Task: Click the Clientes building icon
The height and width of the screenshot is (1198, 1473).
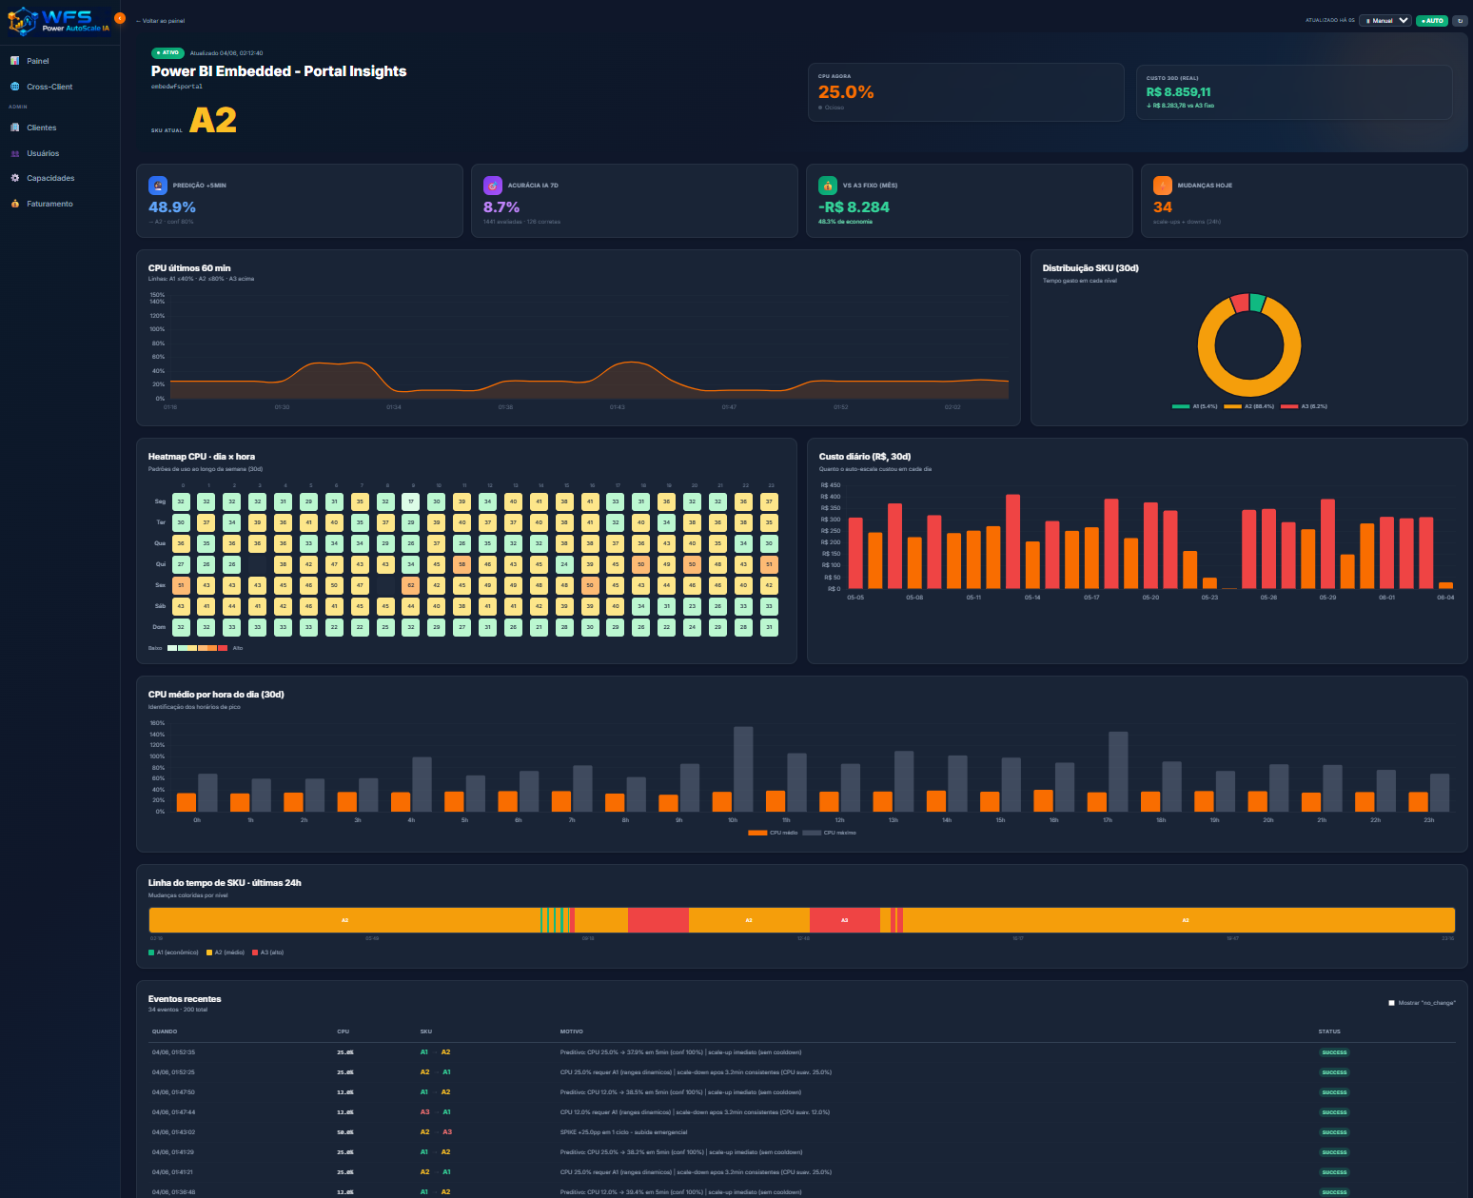Action: pyautogui.click(x=15, y=128)
